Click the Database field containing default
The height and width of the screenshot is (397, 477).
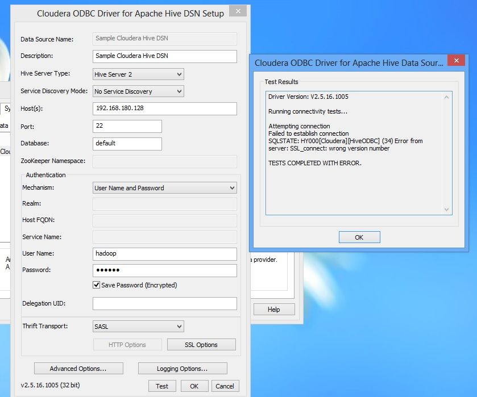coord(127,144)
